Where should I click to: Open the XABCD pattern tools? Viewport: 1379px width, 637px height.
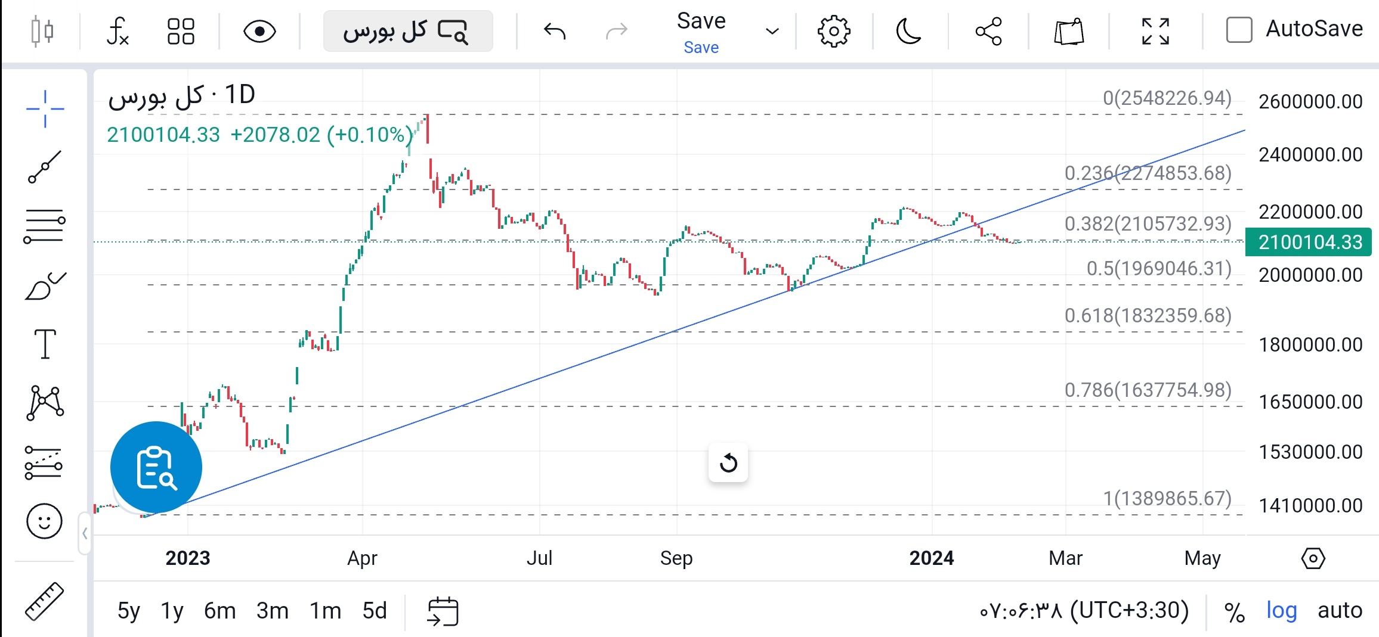pos(45,402)
